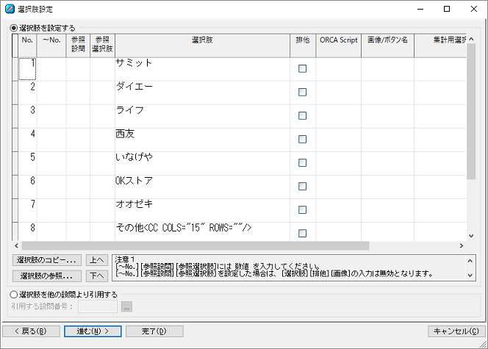Select the 西友 choice cell
Viewport: 488px width, 349px height.
coord(202,140)
